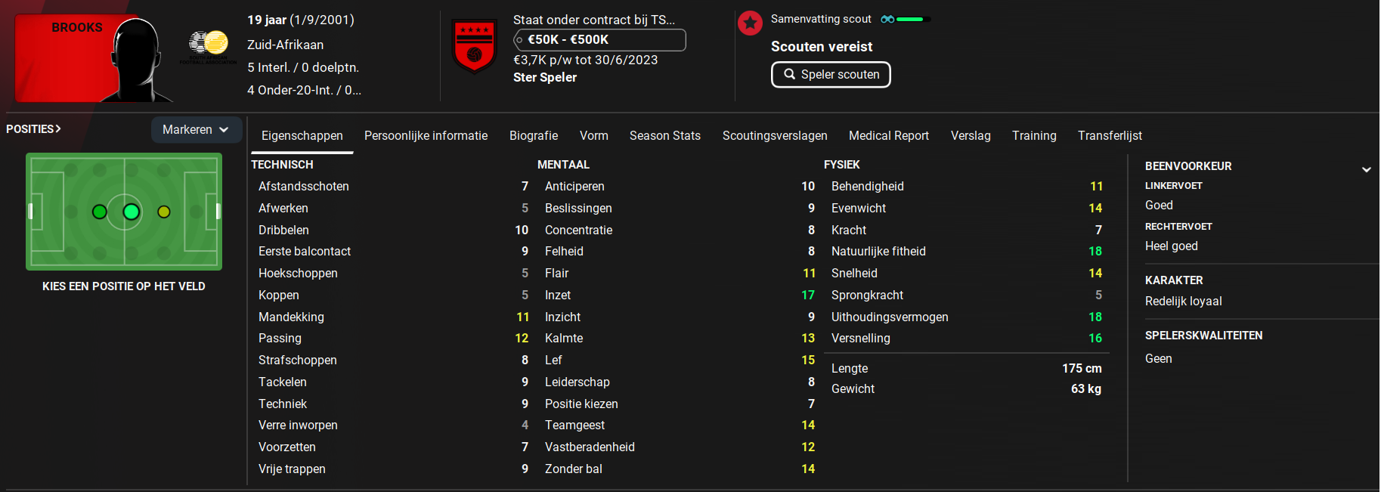Click the €50K - €500K value box
This screenshot has width=1381, height=492.
tap(599, 40)
